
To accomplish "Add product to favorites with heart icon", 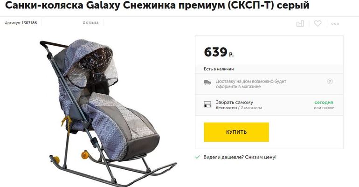I will click(x=318, y=23).
